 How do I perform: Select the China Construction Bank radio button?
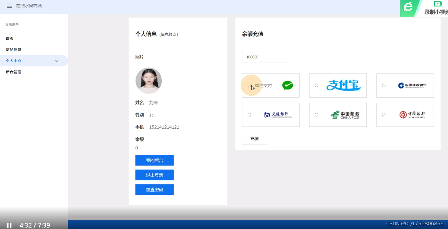coord(384,85)
